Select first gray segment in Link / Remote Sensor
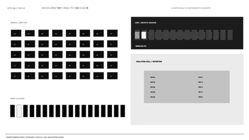The height and width of the screenshot is (140, 249). pyautogui.click(x=137, y=35)
